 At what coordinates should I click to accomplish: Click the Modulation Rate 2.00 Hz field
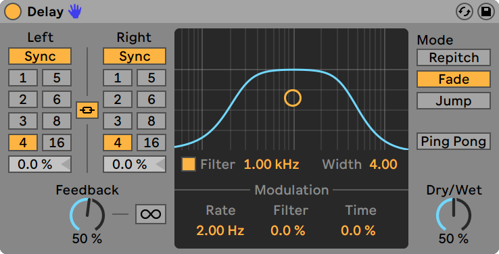(220, 230)
